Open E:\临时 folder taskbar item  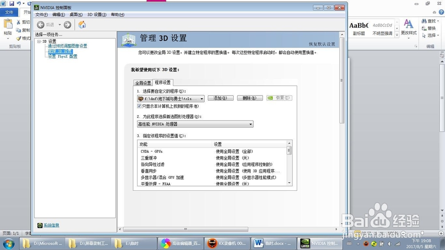(134, 243)
